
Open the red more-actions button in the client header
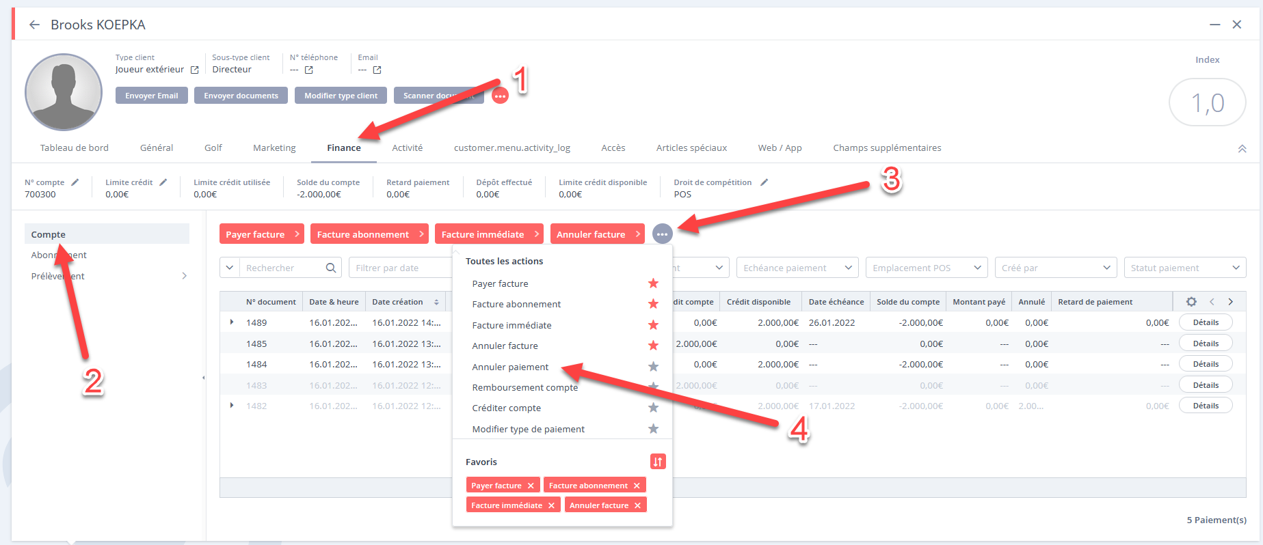pyautogui.click(x=501, y=96)
